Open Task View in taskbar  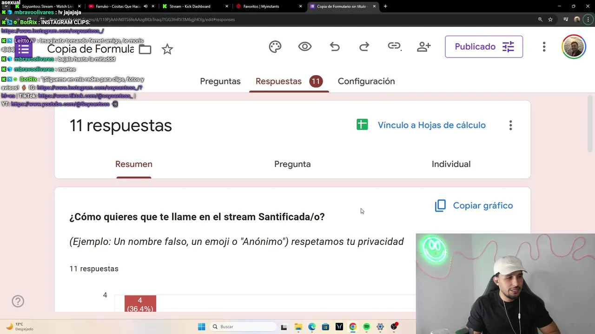(284, 327)
